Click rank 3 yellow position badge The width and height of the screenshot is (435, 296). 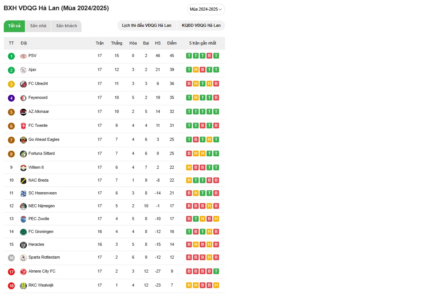pyautogui.click(x=11, y=84)
